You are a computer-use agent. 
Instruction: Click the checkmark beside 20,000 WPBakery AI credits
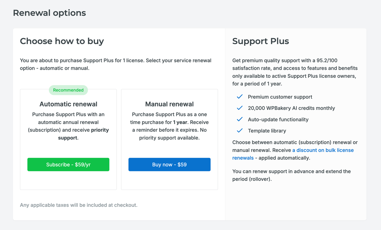click(240, 108)
